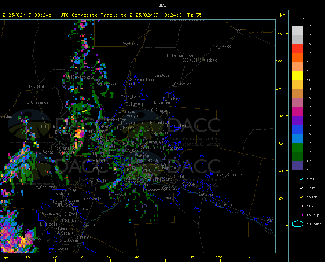The image size is (325, 262).
Task: Click the cyan 50YD track arrow
Action: [298, 179]
